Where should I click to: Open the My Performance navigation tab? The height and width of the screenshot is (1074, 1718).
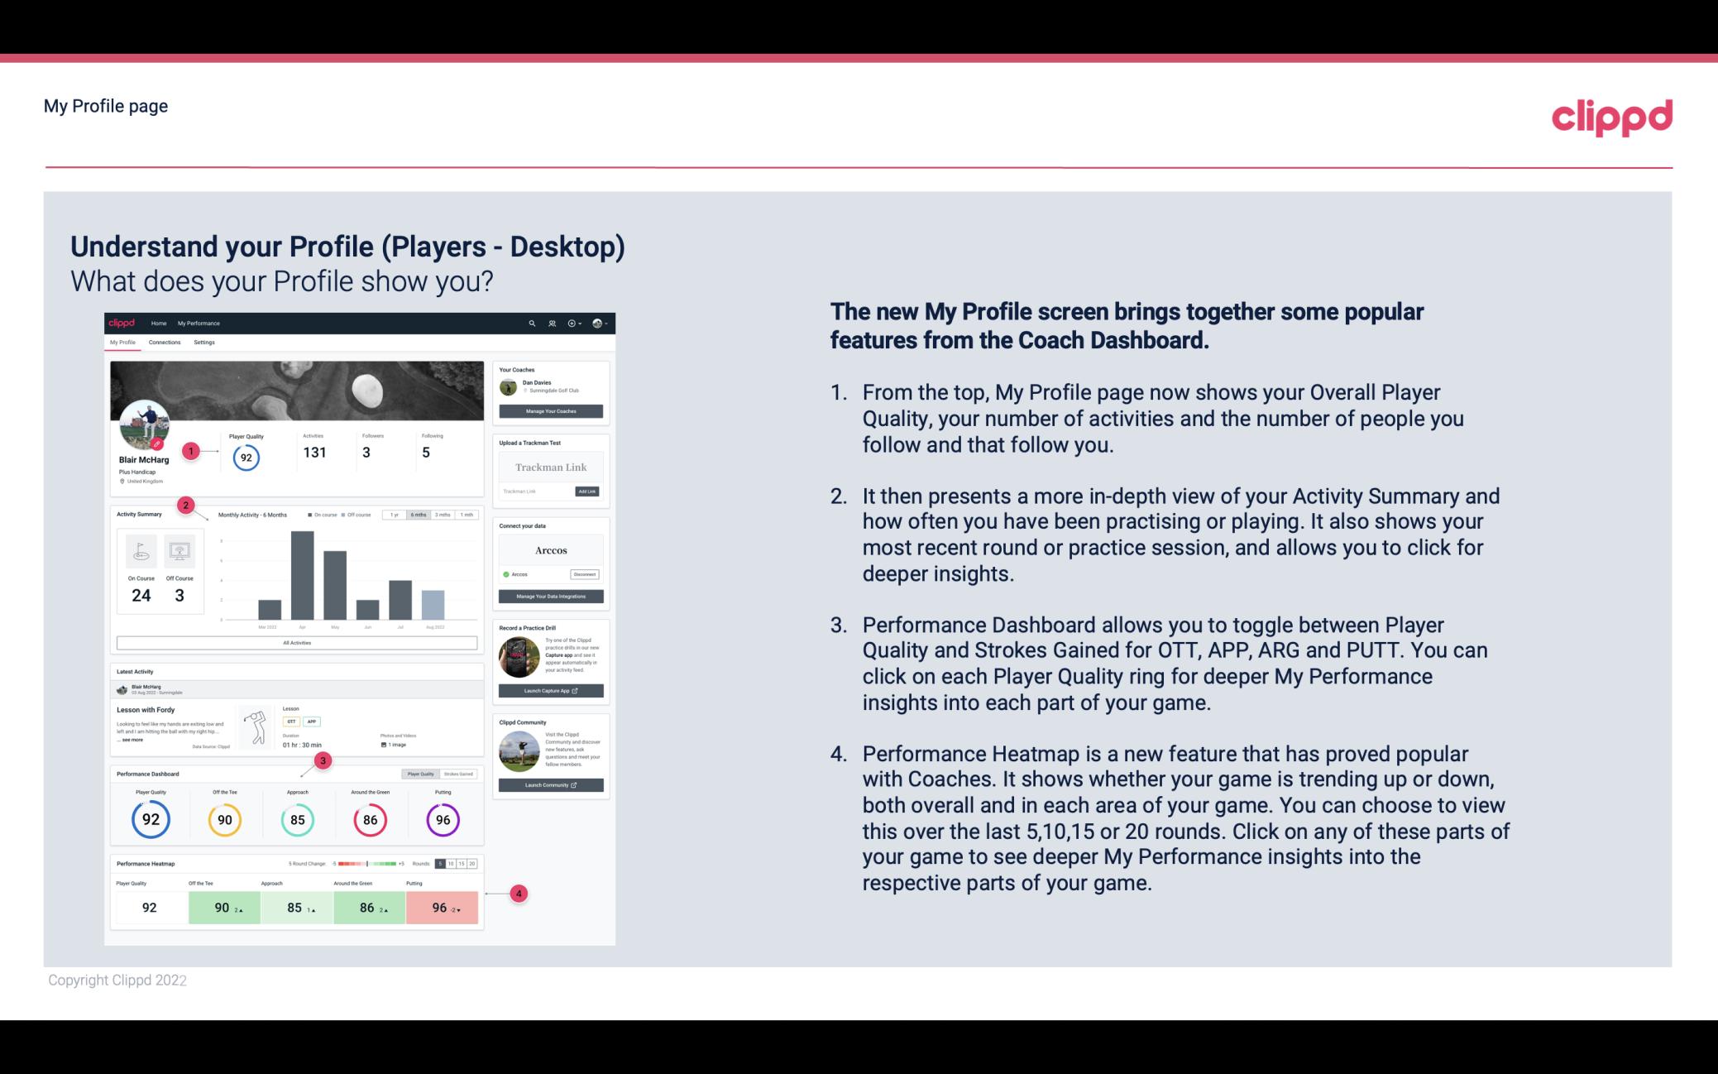pyautogui.click(x=198, y=322)
